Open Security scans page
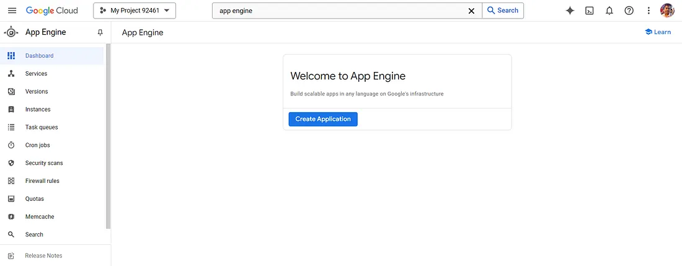Screen dimensions: 682x266 point(51,163)
